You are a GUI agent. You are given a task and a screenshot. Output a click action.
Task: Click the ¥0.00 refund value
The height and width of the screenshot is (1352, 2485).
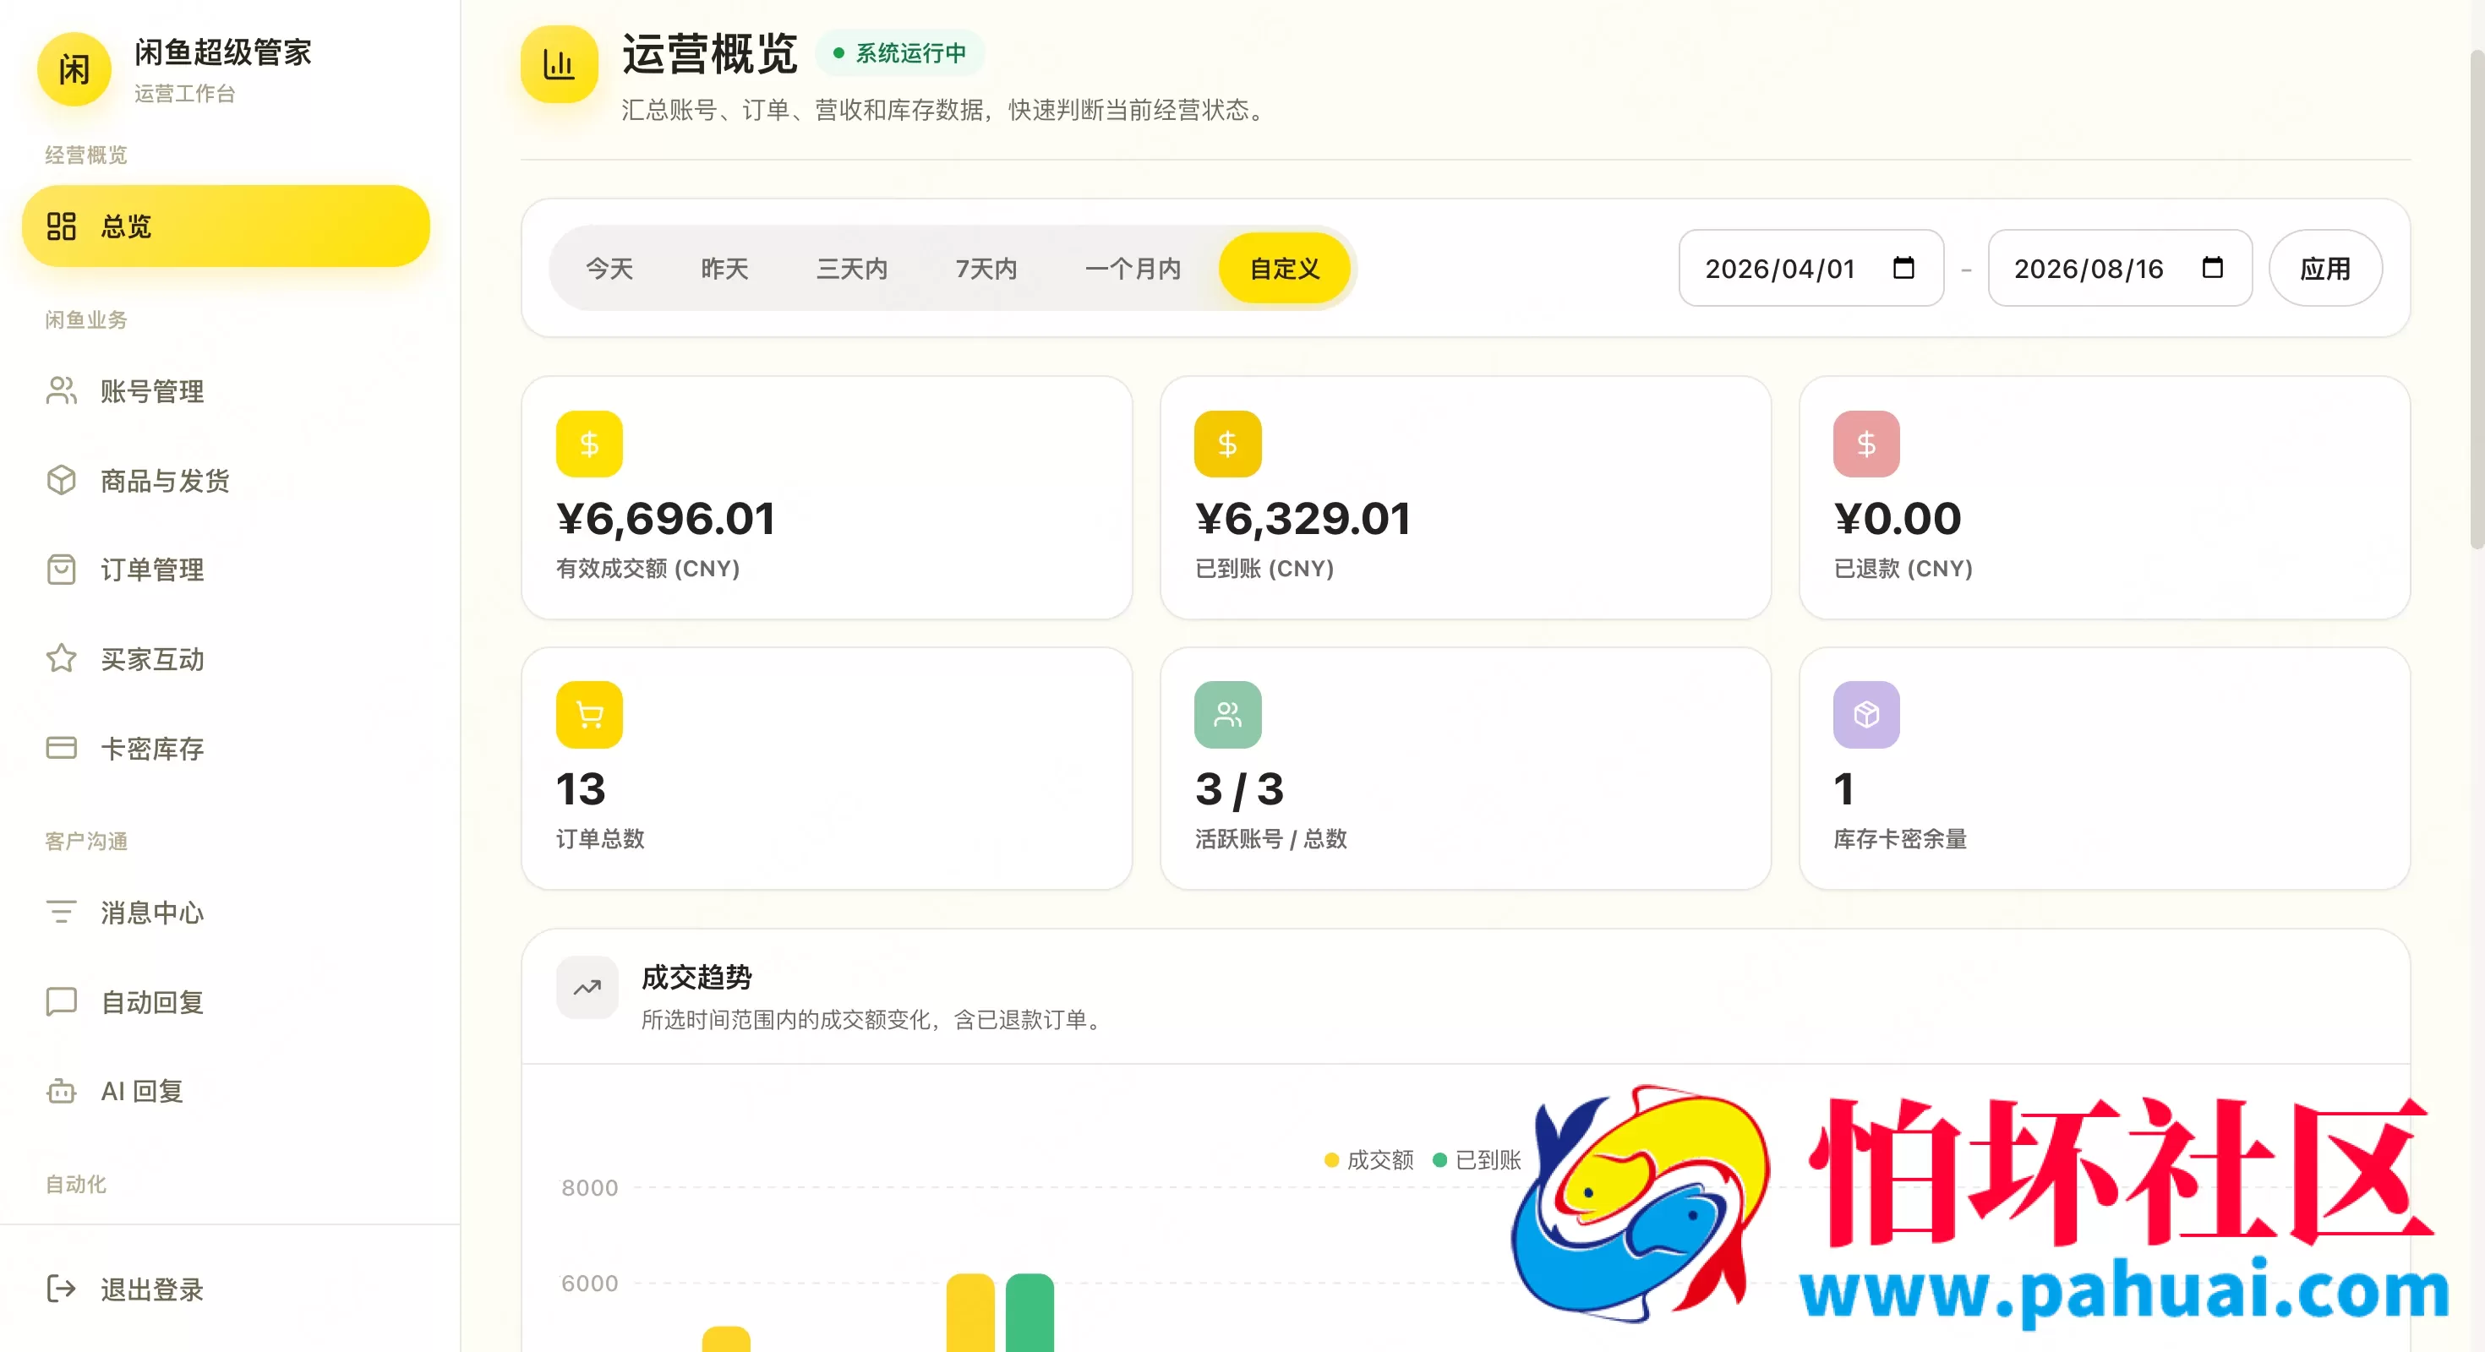[1897, 519]
